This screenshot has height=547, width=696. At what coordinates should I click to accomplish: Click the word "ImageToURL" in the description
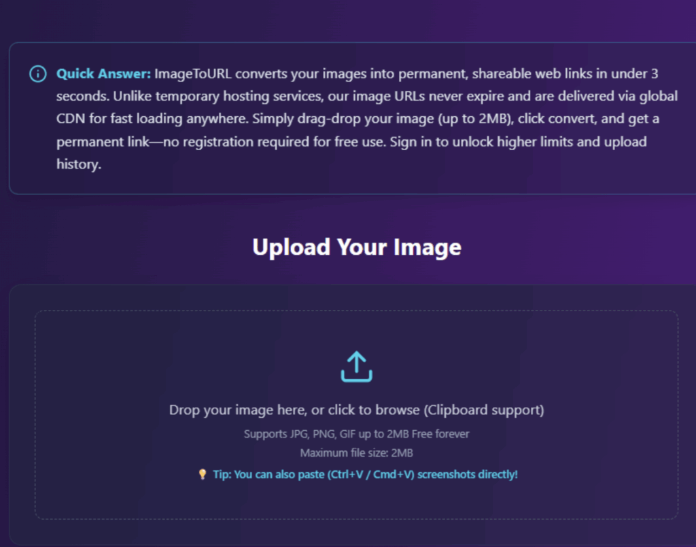186,73
